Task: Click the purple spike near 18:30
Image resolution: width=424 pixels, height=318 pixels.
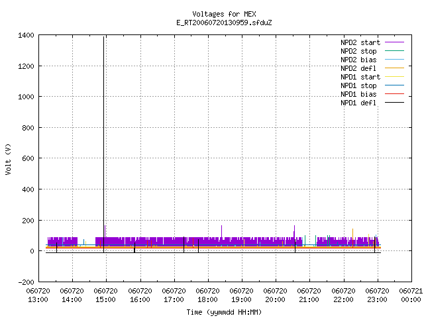Action: point(222,231)
